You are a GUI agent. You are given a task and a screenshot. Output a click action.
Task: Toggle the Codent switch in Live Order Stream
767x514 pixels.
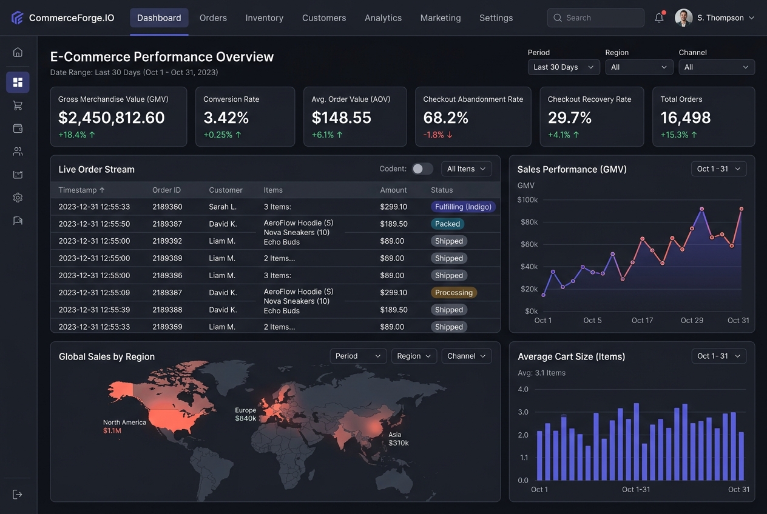click(x=422, y=169)
